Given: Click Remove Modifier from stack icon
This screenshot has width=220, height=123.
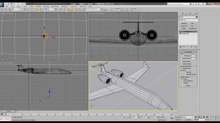Looking at the screenshot, I should pyautogui.click(x=191, y=47).
